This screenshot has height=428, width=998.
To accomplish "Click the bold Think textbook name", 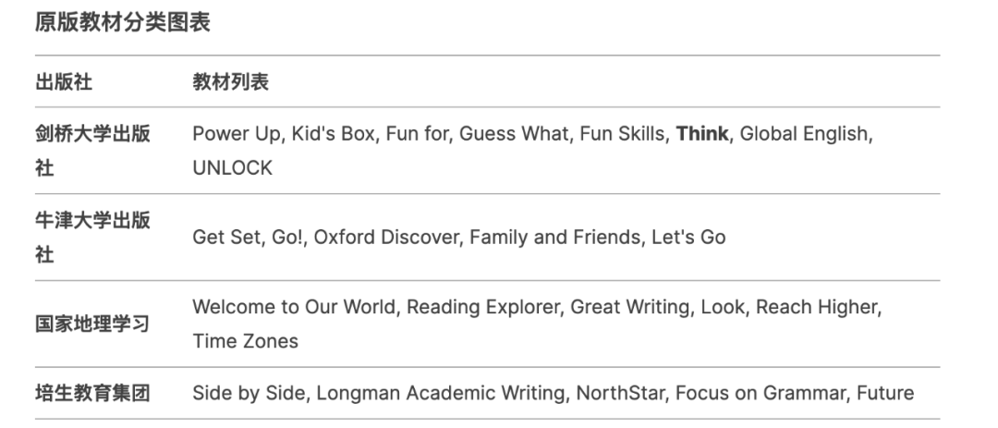I will 701,134.
